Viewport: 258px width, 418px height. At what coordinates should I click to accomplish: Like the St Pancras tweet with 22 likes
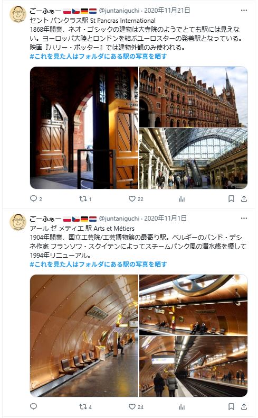(132, 198)
